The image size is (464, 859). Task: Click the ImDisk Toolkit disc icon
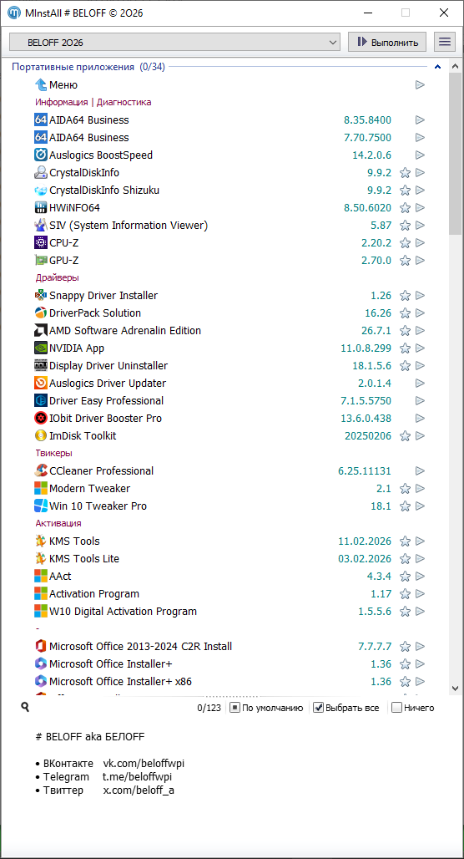pos(41,435)
